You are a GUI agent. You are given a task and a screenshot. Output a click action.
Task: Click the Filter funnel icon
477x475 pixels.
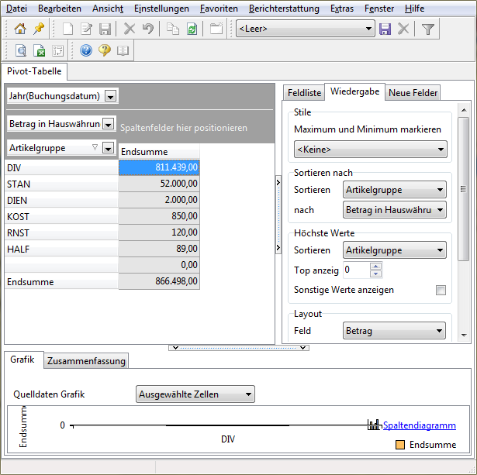pos(427,29)
